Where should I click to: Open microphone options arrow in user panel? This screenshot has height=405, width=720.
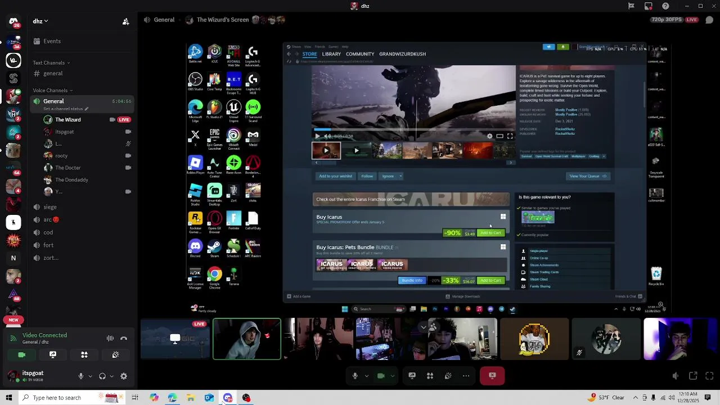(x=90, y=376)
